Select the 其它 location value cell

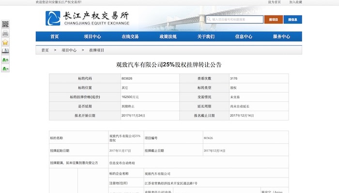[x=150, y=88]
